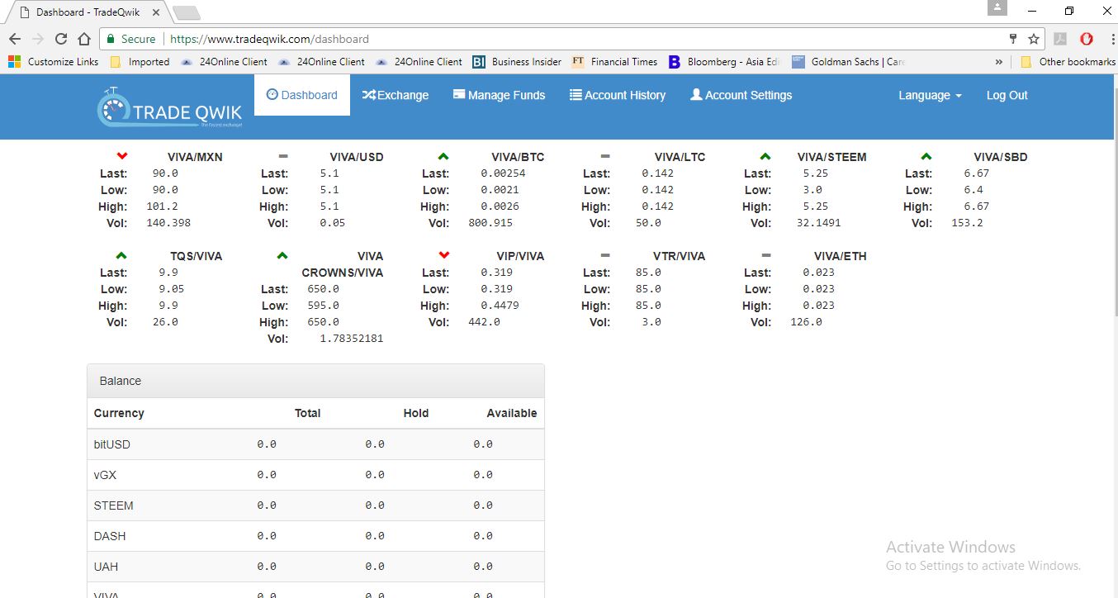Select the STEEM balance row

pos(315,505)
